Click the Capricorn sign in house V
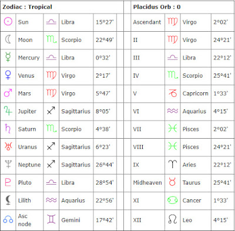This screenshot has width=235, height=231. tap(173, 93)
